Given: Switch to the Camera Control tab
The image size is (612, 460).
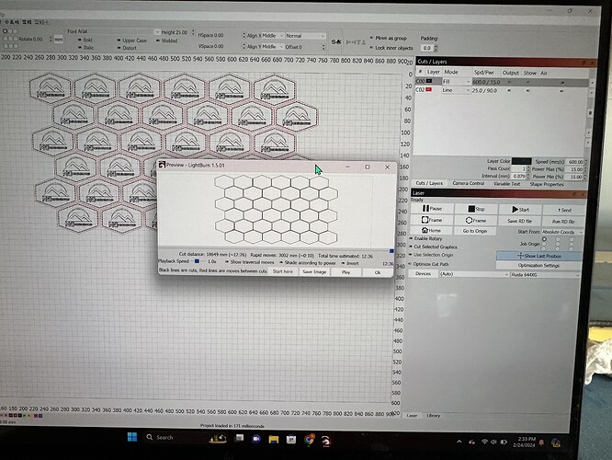Looking at the screenshot, I should tap(468, 183).
